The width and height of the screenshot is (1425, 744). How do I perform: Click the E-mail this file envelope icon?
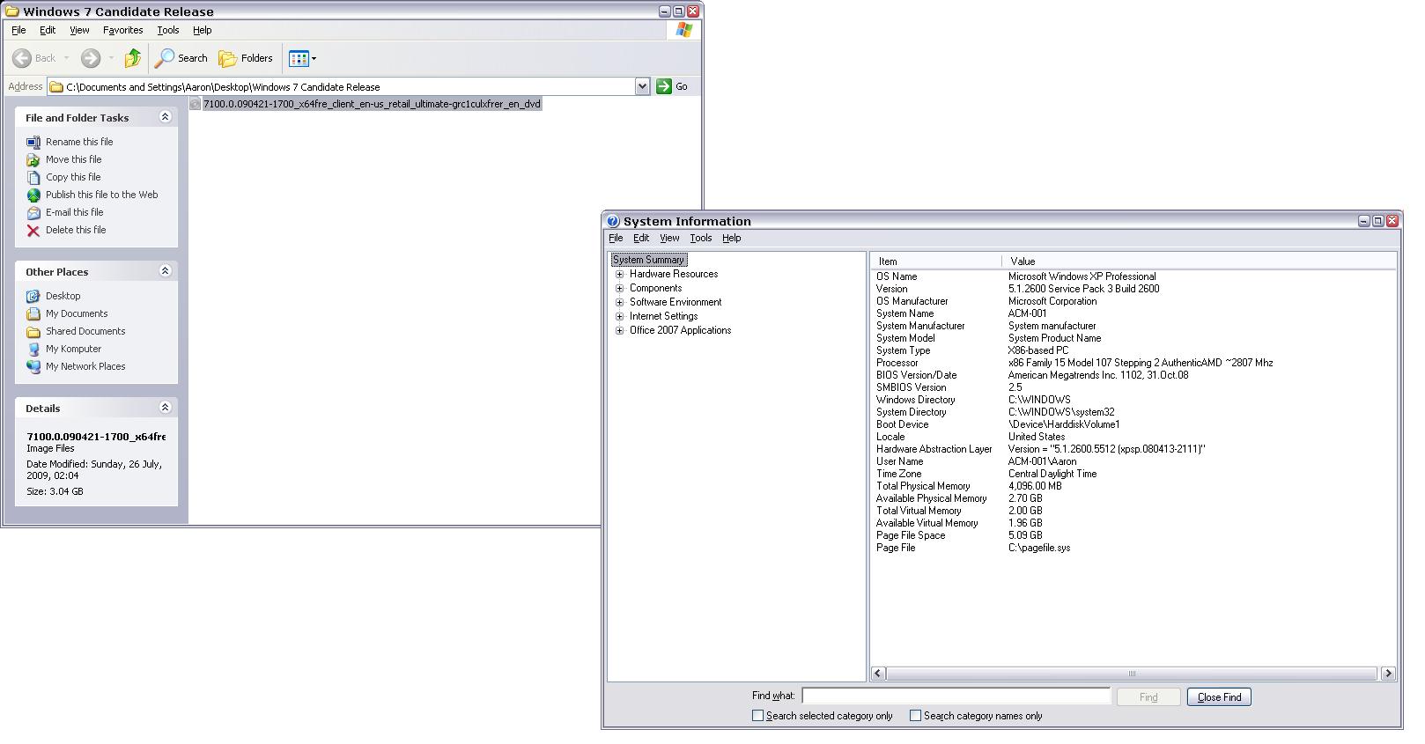(x=33, y=213)
